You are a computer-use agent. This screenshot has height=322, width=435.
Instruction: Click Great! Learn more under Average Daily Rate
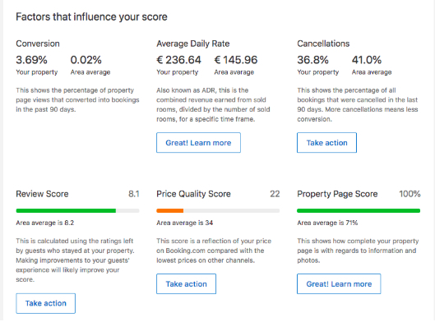pyautogui.click(x=198, y=142)
